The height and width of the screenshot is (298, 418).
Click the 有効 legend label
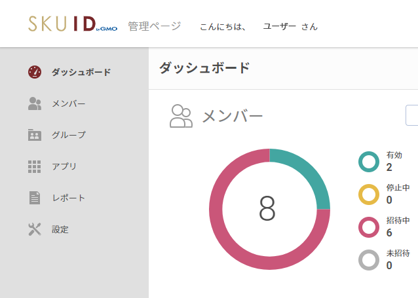(394, 155)
